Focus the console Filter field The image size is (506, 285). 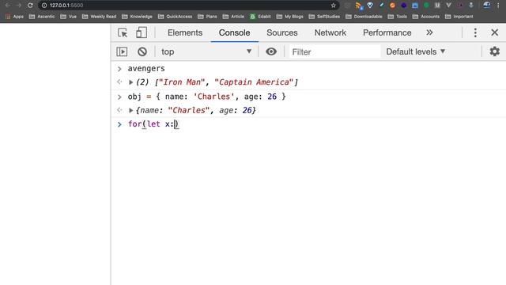(x=334, y=52)
